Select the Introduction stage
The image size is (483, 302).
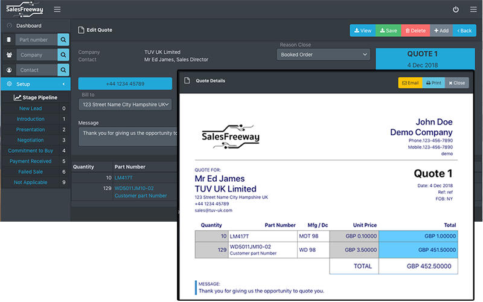pyautogui.click(x=31, y=119)
